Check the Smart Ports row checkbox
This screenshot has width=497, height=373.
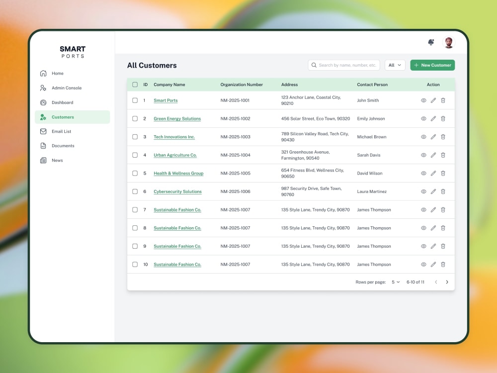pyautogui.click(x=135, y=100)
